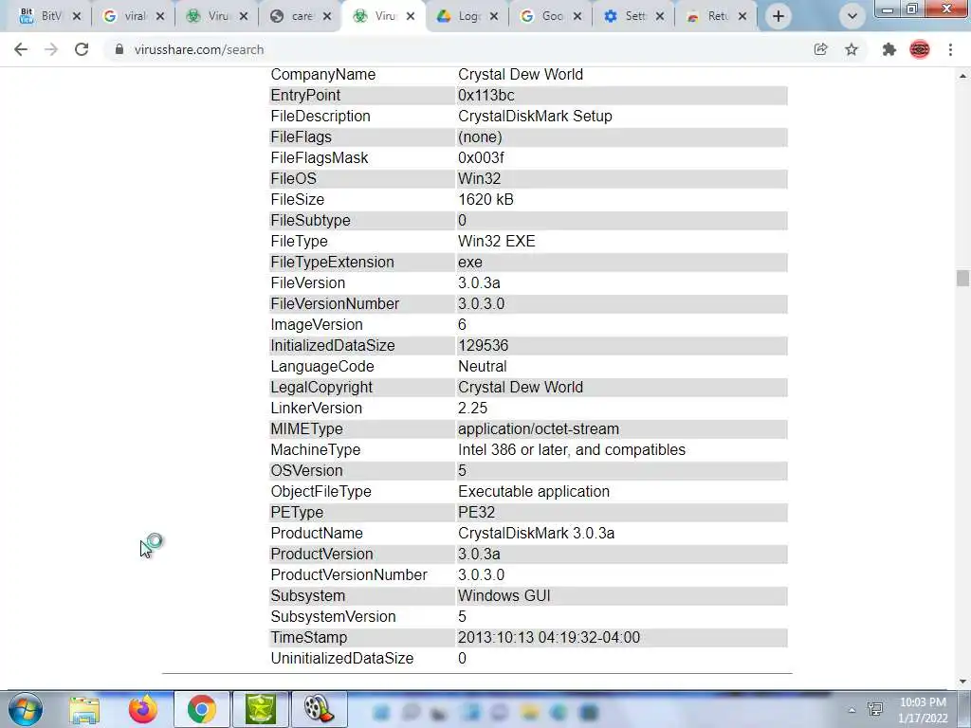The image size is (971, 728).
Task: Close the 'Goo' Google tab
Action: (577, 16)
